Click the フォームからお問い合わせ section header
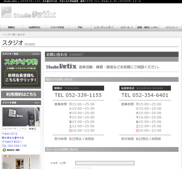The height and width of the screenshot is (169, 182). (x=112, y=150)
